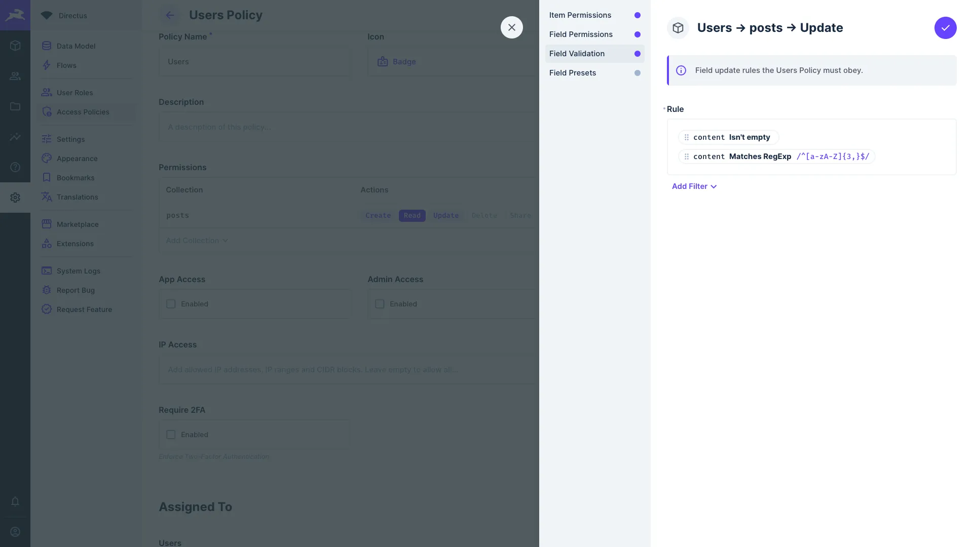Click the Settings gear module icon

(15, 198)
